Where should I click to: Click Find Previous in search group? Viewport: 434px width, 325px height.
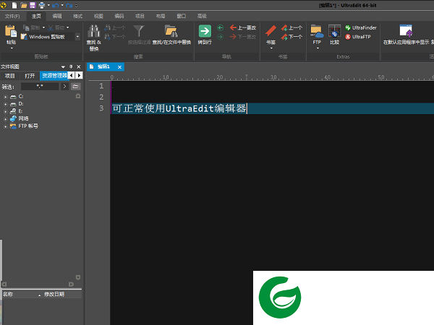pos(115,27)
